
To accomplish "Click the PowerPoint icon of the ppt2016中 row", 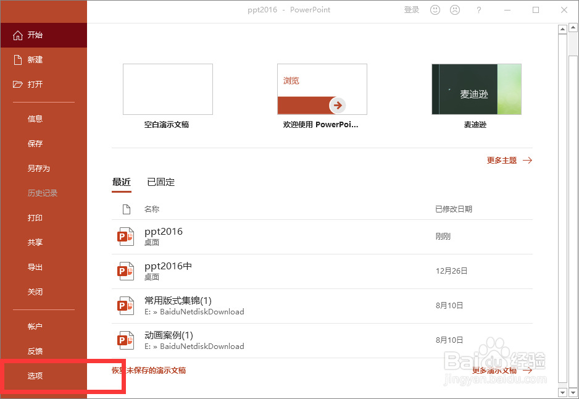I will (125, 271).
